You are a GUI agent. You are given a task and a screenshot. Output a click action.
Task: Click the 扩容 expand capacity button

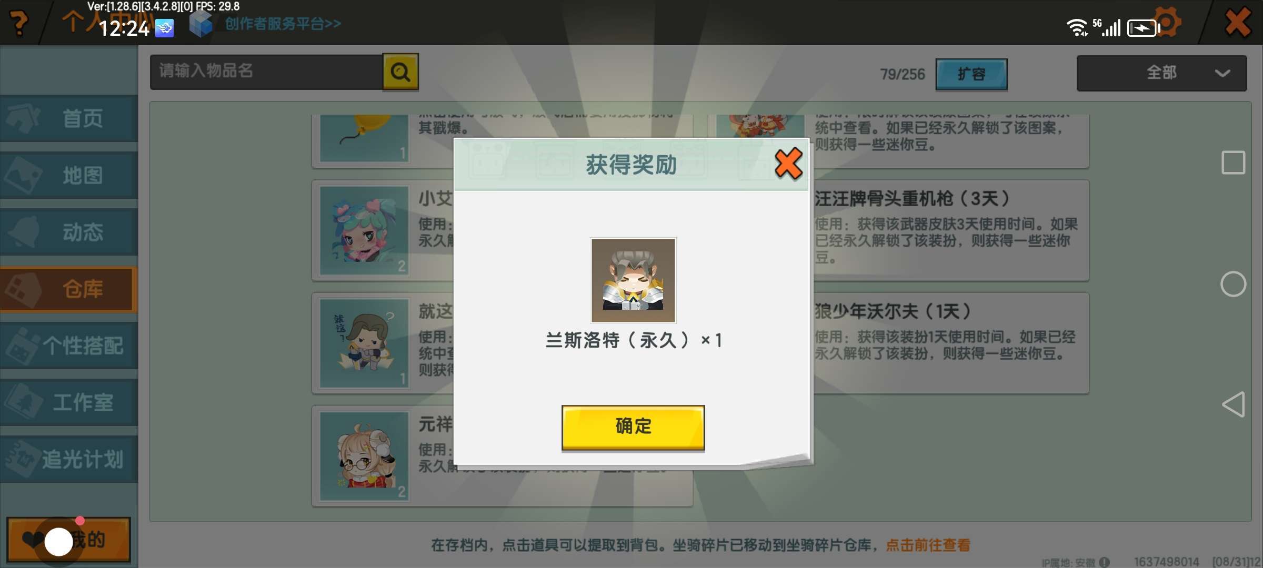tap(971, 74)
